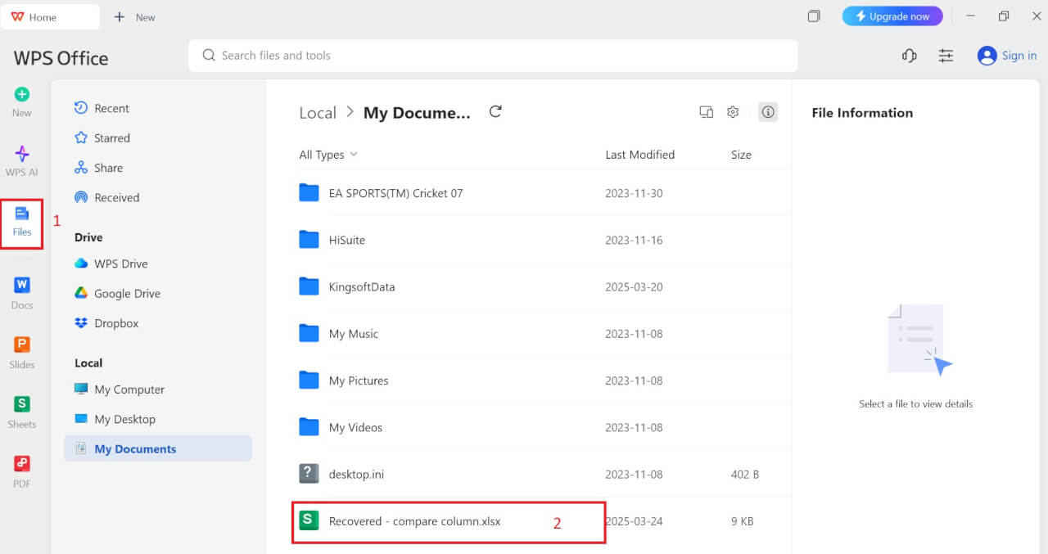The image size is (1048, 554).
Task: Click Local in breadcrumb path
Action: (318, 113)
